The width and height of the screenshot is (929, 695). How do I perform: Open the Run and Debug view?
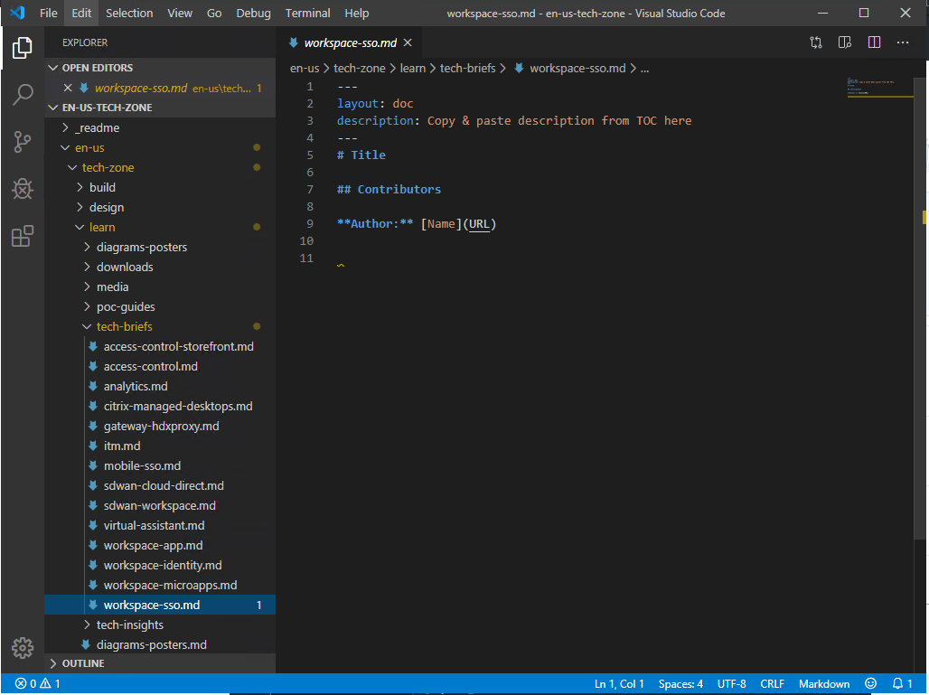pos(23,189)
